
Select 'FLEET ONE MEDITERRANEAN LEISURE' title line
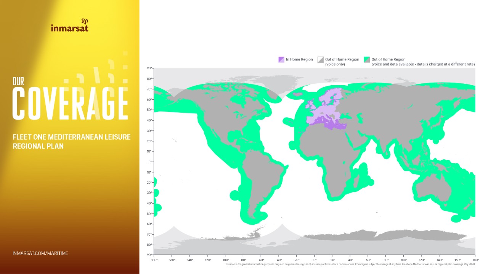72,137
